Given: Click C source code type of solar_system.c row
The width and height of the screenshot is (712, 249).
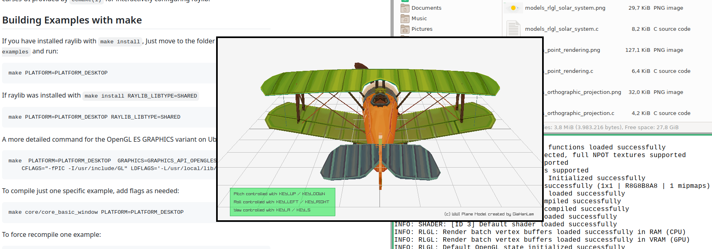Looking at the screenshot, I should click(672, 29).
